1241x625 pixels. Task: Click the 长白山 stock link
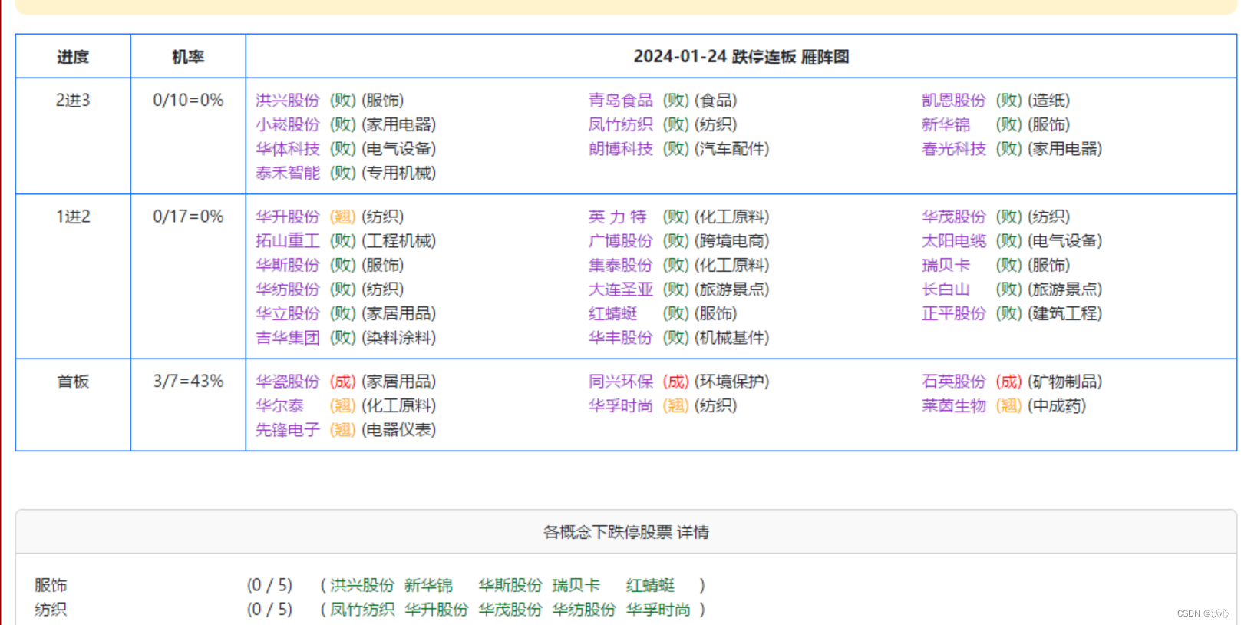946,289
